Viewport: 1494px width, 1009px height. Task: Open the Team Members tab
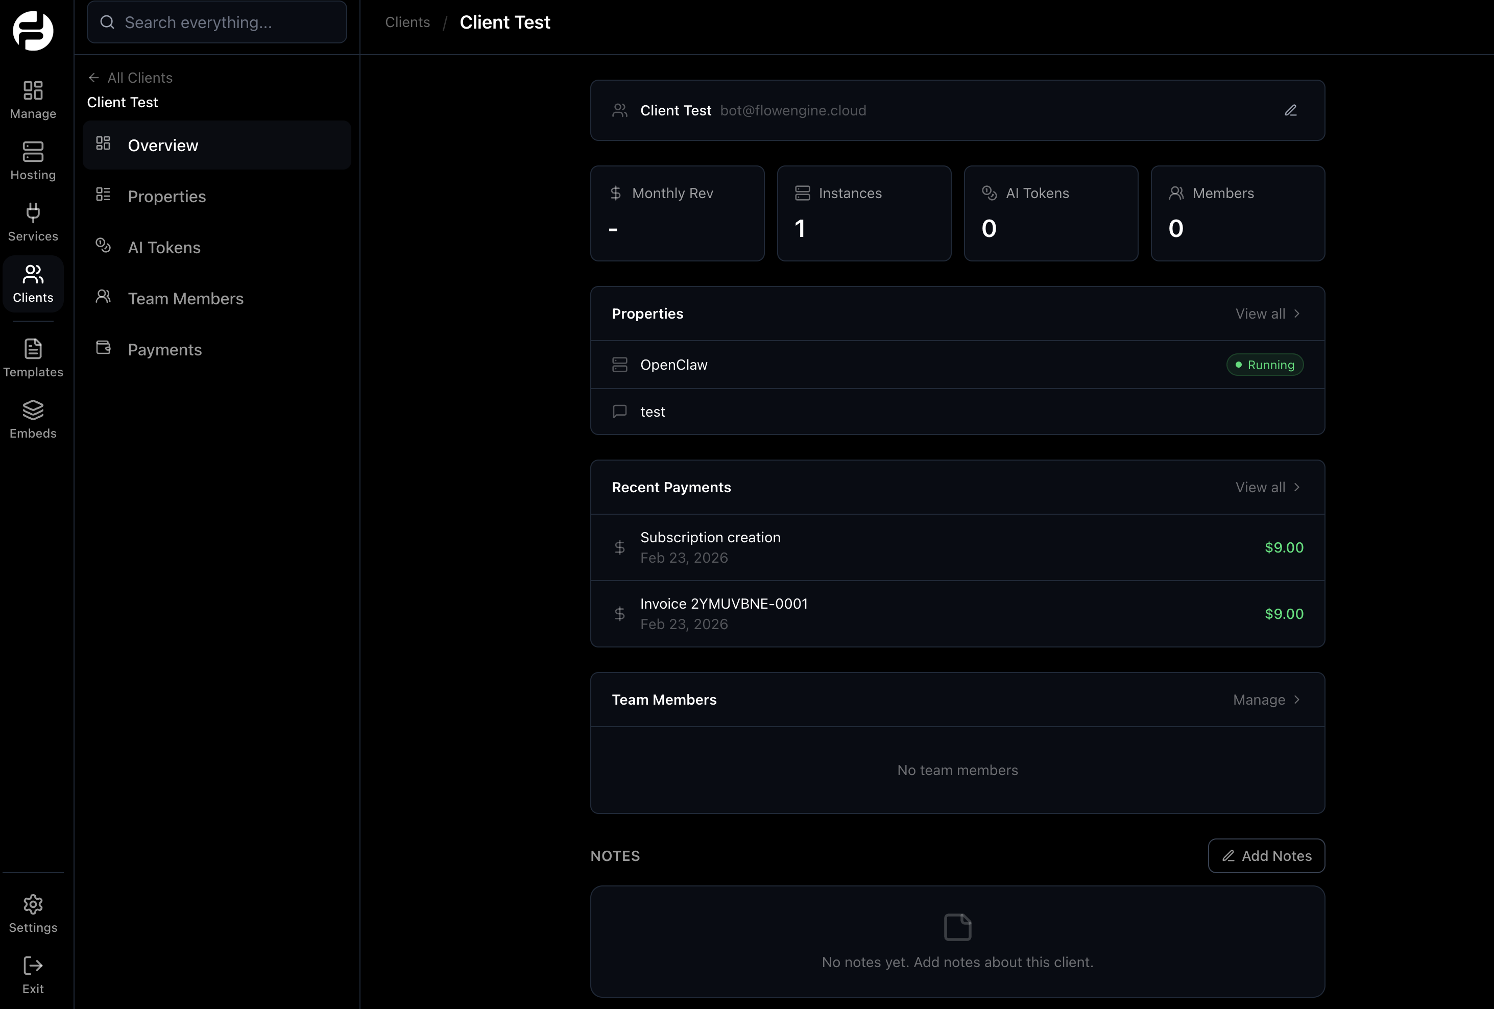pyautogui.click(x=185, y=298)
